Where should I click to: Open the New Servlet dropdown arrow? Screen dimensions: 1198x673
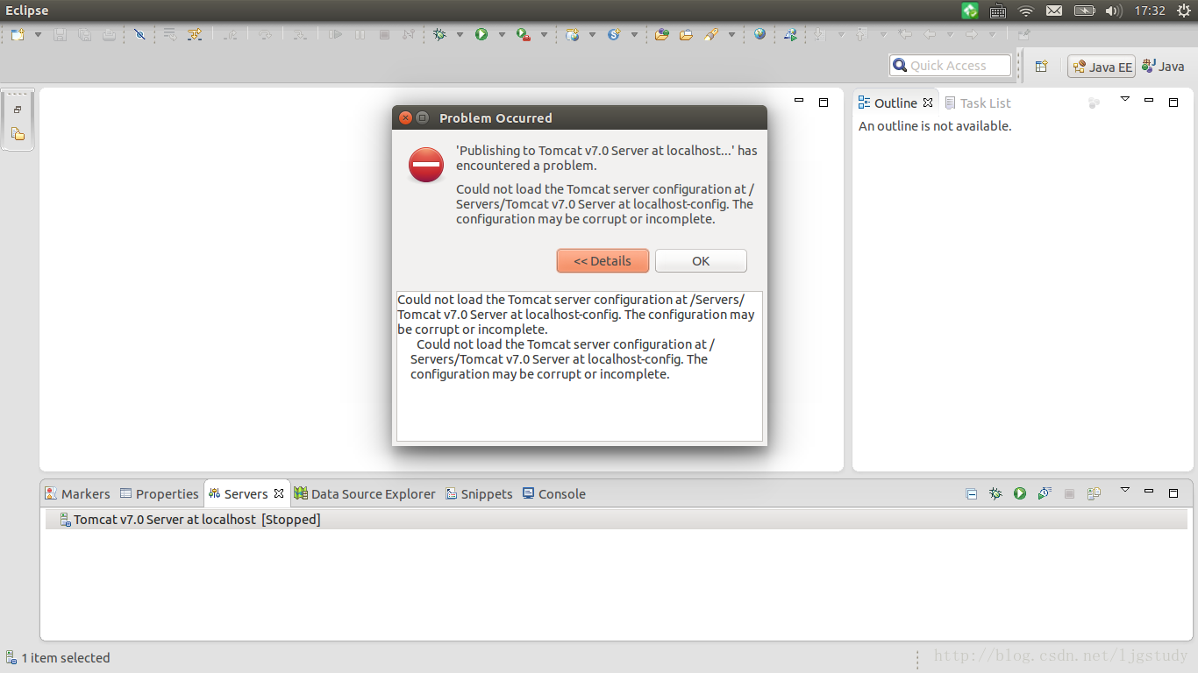coord(634,35)
